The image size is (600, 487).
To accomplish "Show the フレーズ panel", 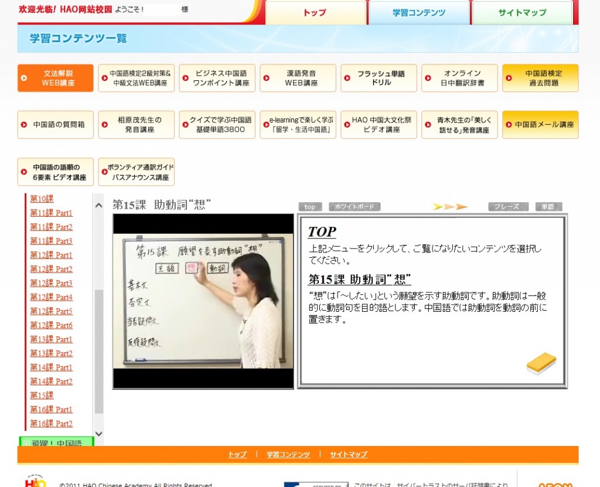I will click(508, 207).
